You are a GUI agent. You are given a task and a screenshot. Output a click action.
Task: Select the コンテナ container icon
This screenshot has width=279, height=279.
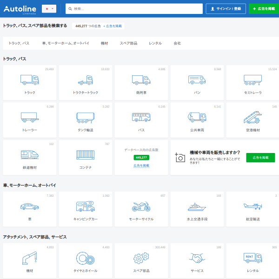point(86,155)
